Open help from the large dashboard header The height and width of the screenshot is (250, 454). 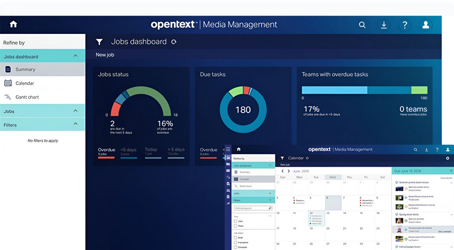click(405, 25)
